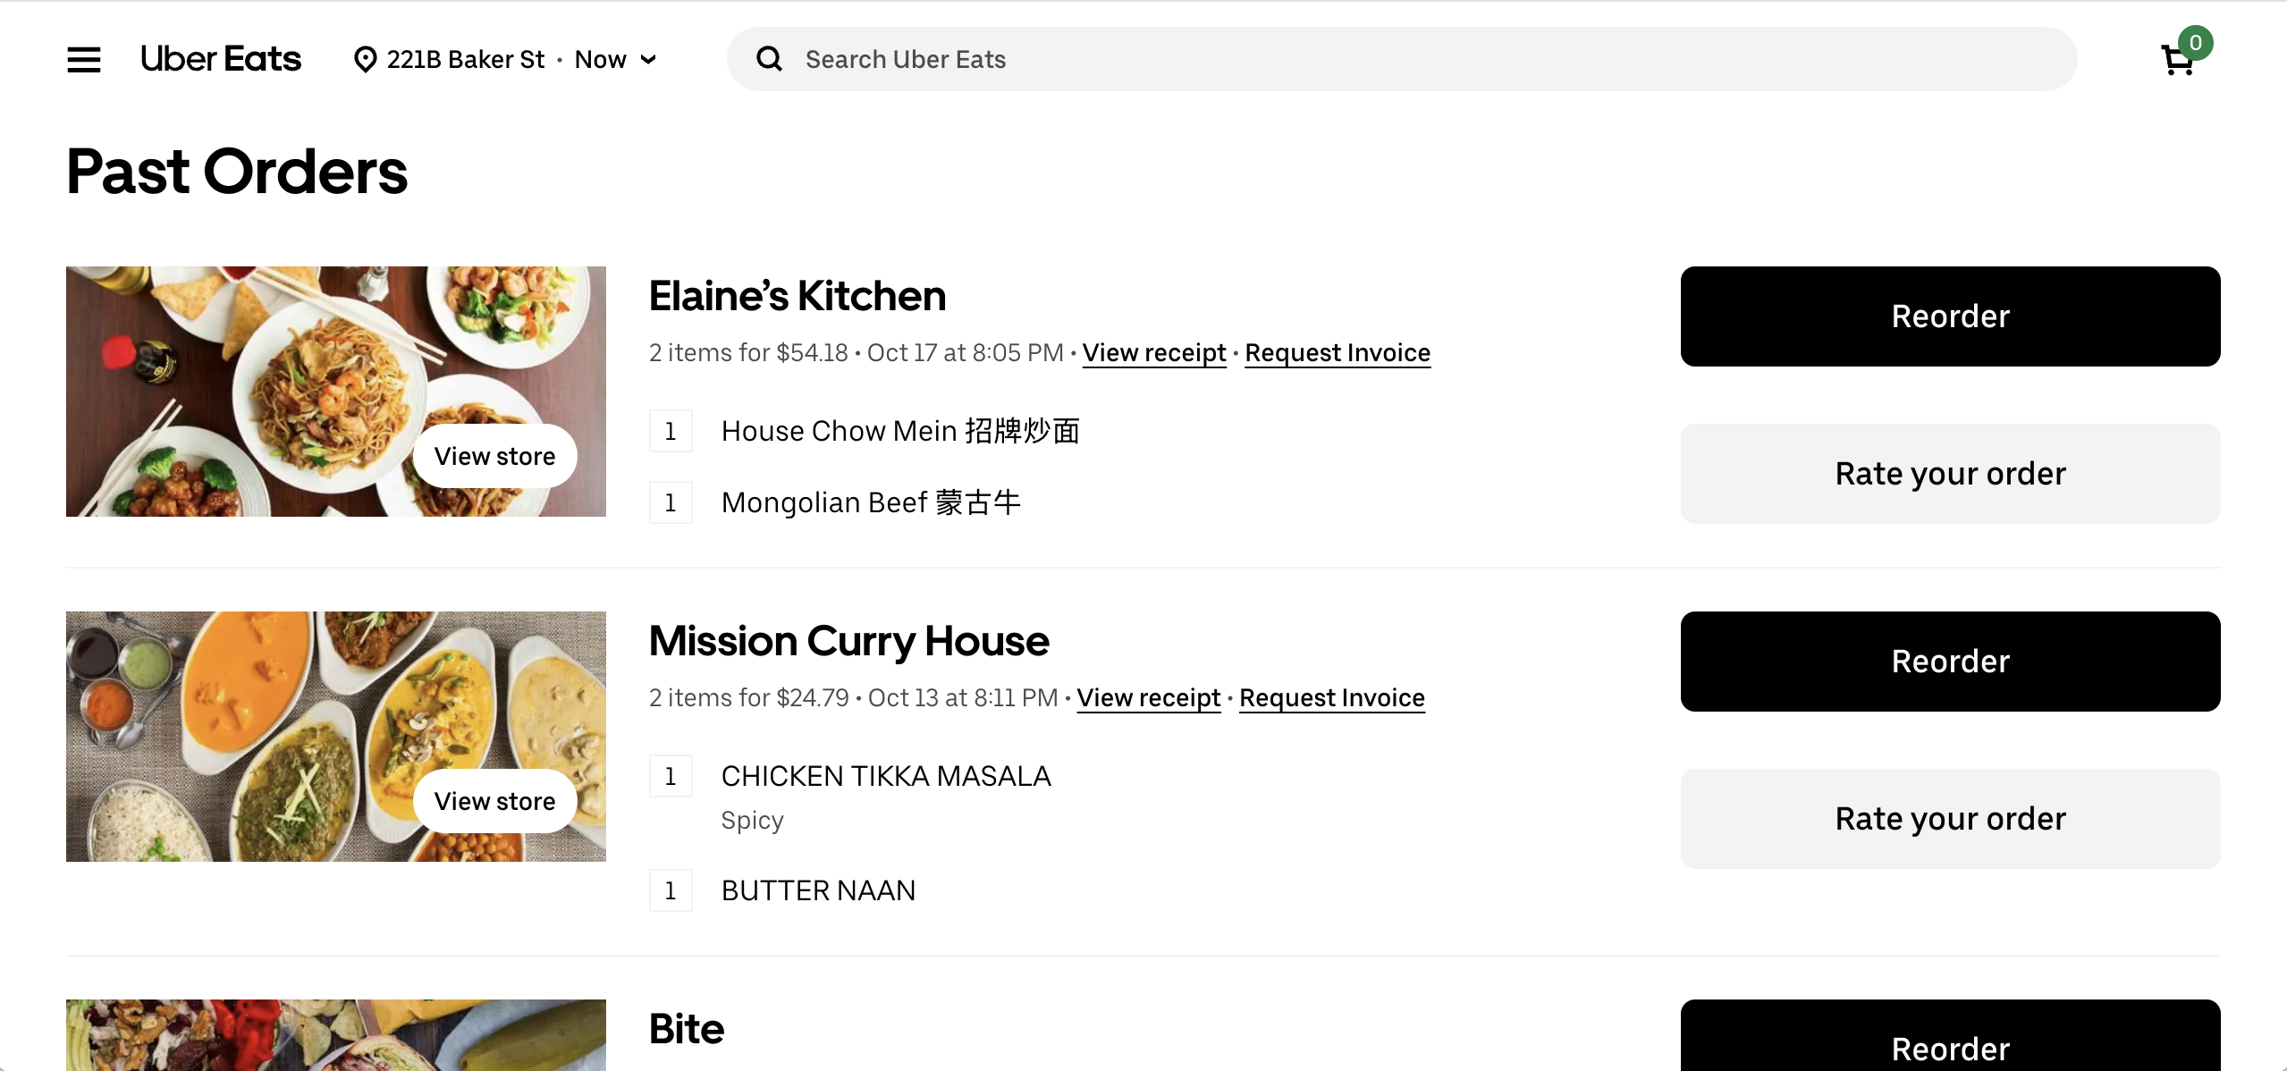
Task: Click the location pin icon
Action: pyautogui.click(x=365, y=60)
